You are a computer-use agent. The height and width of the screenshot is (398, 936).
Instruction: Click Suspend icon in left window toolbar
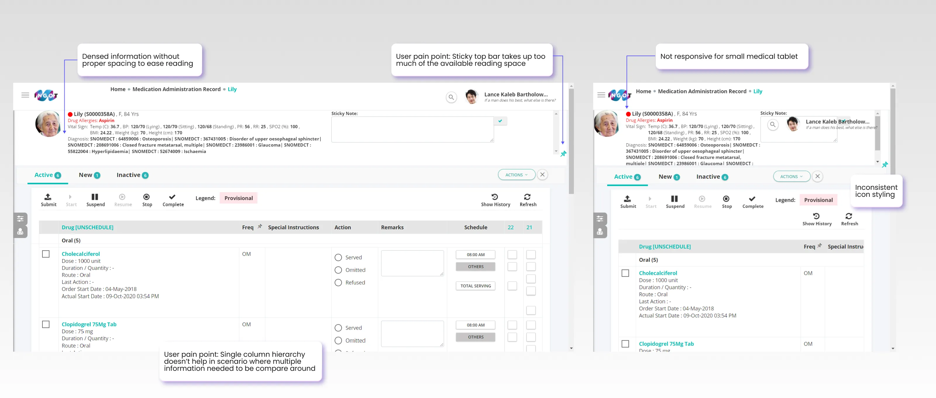click(x=95, y=197)
